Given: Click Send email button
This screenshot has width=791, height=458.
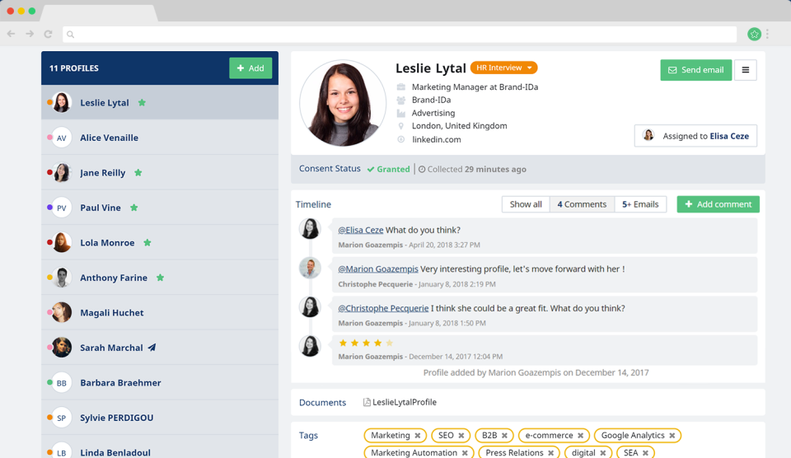Looking at the screenshot, I should tap(695, 70).
